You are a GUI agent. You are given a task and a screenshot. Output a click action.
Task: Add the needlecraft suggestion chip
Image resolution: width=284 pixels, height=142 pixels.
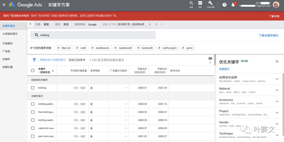point(124,48)
